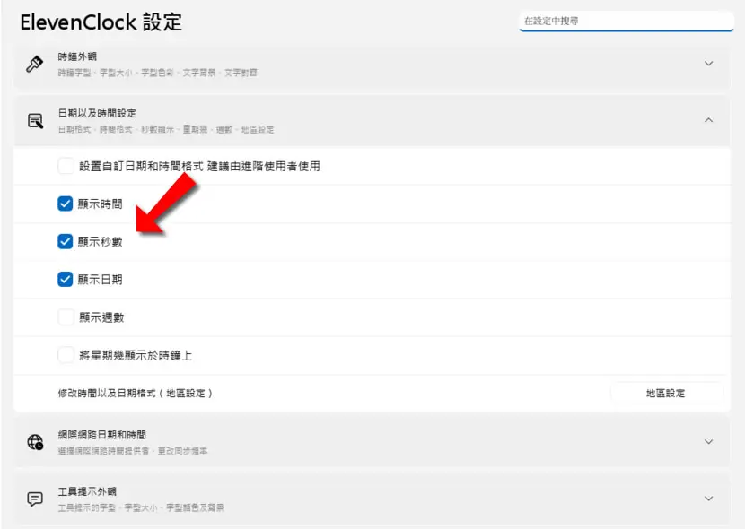Viewport: 745px width, 529px height.
Task: Collapse the 日期以及時間設定 section chevron
Action: click(x=708, y=120)
